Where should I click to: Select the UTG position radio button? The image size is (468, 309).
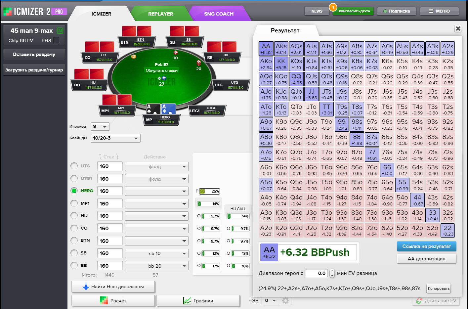pos(74,166)
